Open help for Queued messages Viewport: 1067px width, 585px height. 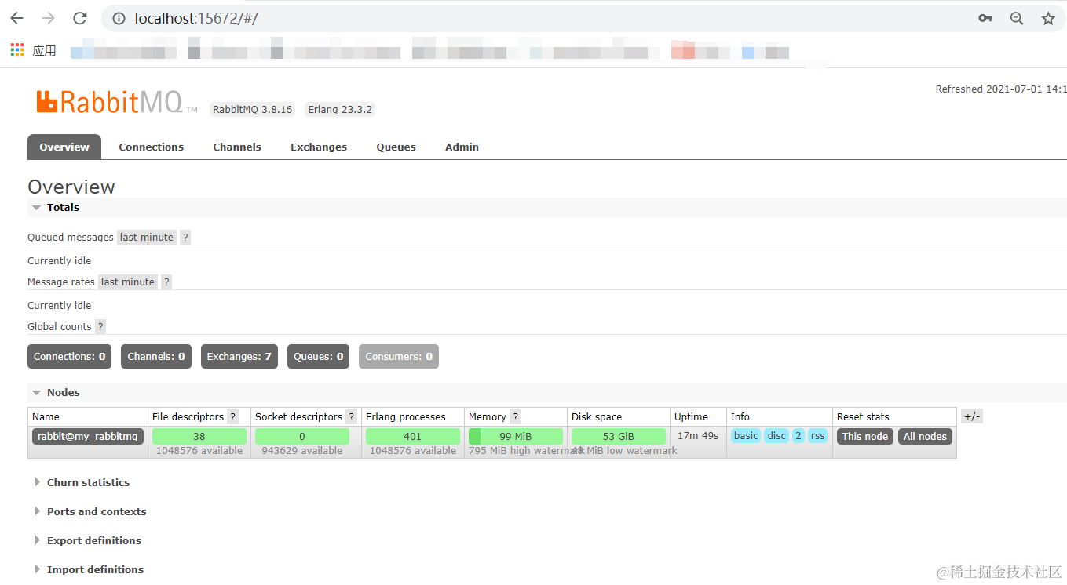pyautogui.click(x=185, y=237)
